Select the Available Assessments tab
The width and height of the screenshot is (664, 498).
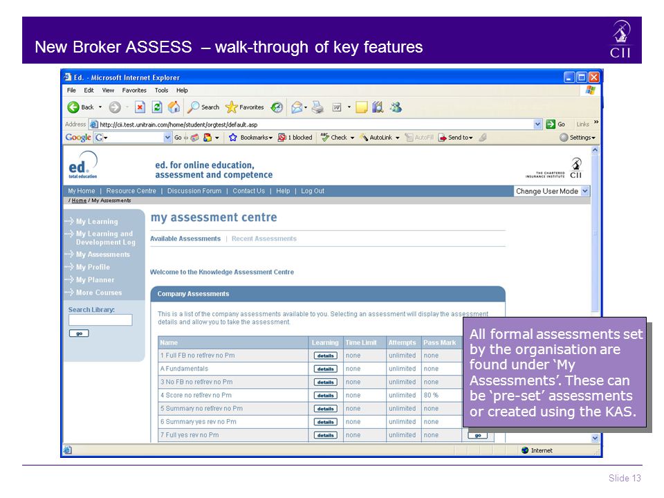(x=185, y=239)
